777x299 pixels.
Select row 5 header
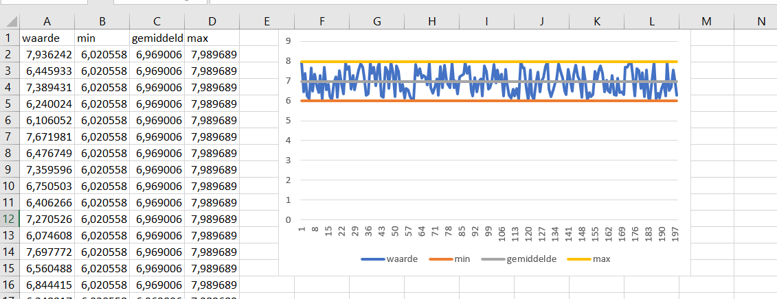tap(10, 104)
